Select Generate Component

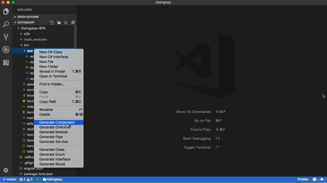click(x=59, y=122)
